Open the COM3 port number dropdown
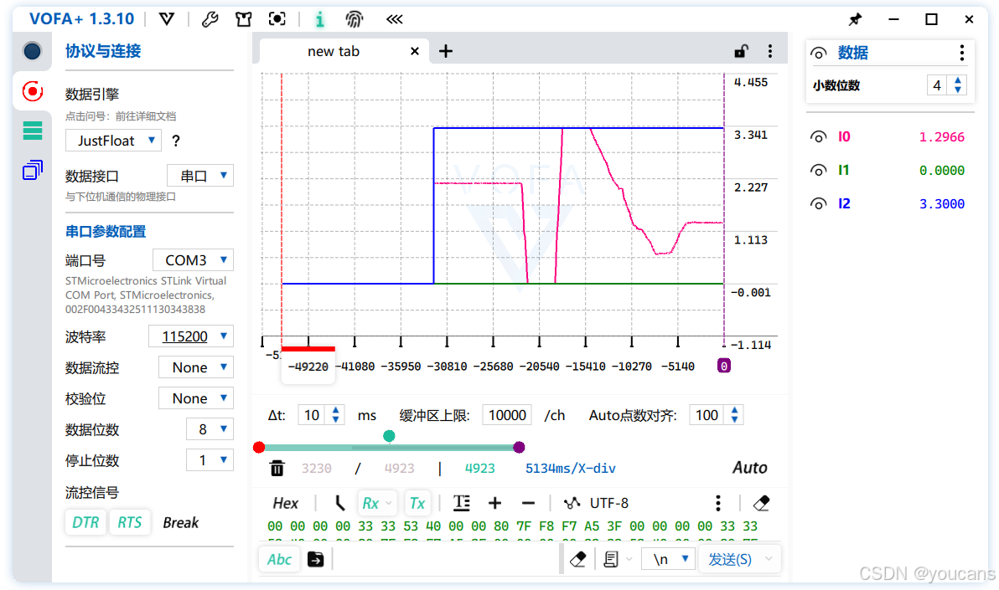The image size is (999, 590). click(193, 260)
